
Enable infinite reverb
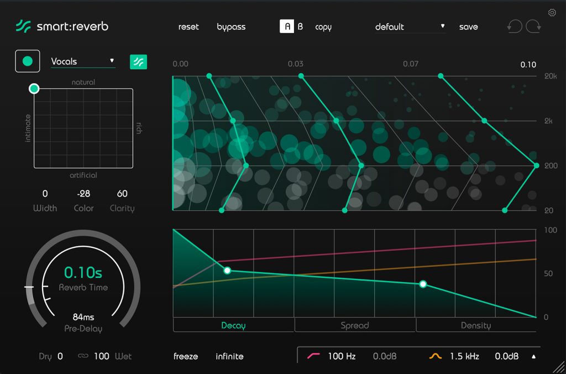(229, 356)
